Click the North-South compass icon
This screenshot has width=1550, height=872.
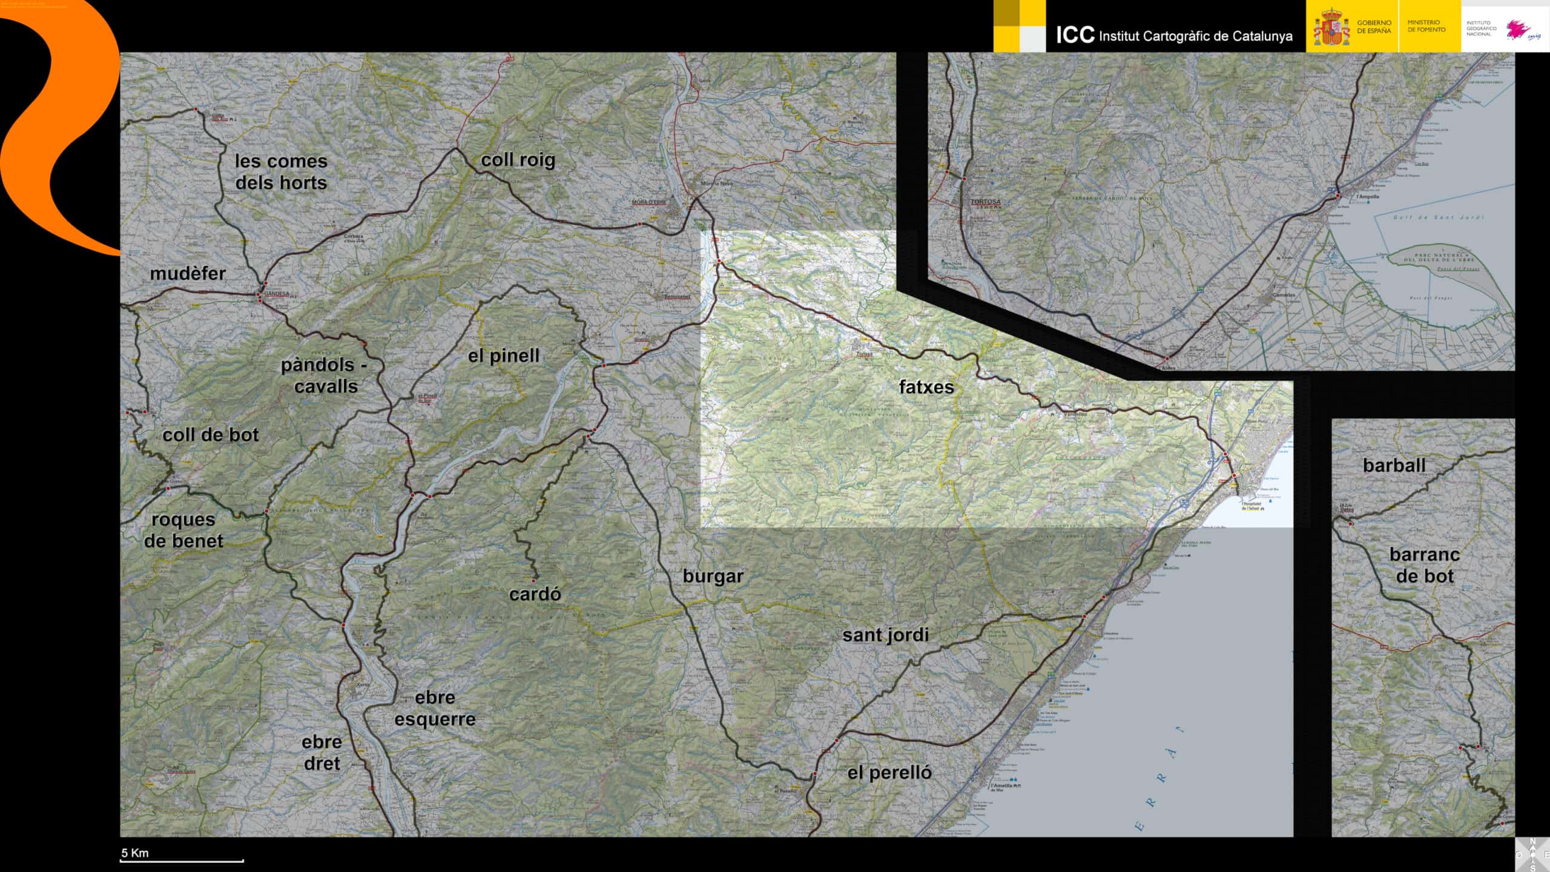click(1532, 854)
